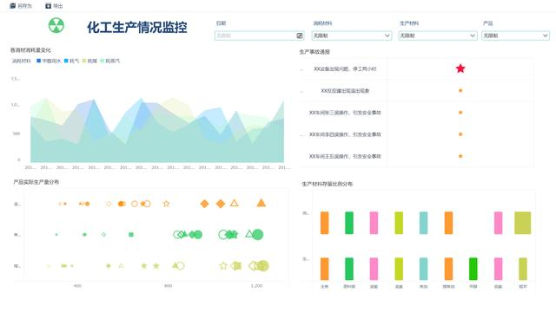Click the small hollow green star marker
The image size is (556, 312).
[x=103, y=235]
